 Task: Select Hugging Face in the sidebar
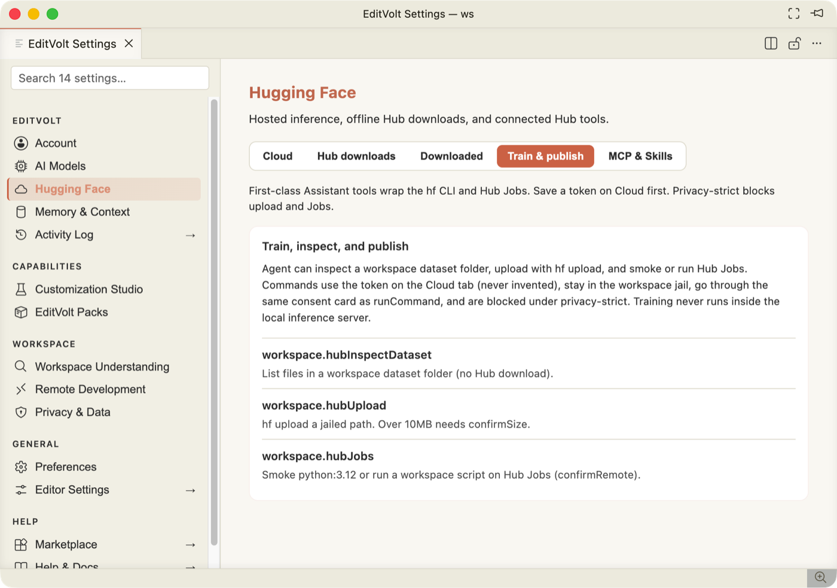(x=104, y=189)
